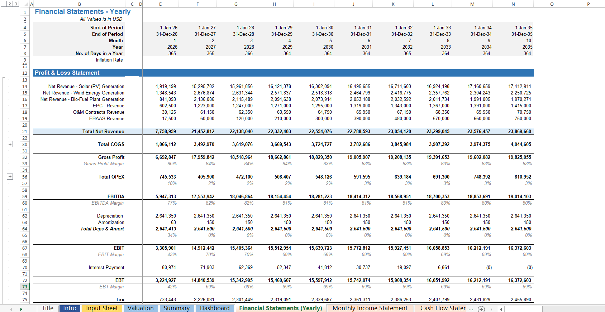Screen dimensions: 605x312
Task: Expand the Total OPEX row group
Action: pos(10,177)
